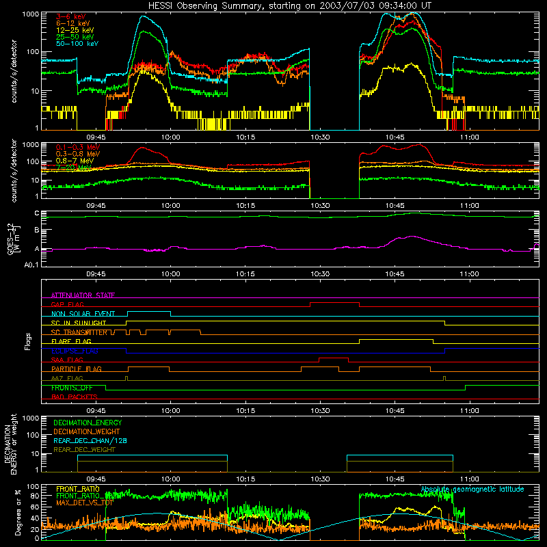Viewport: 547px width, 547px height.
Task: Select the ATTENUATOR_STATE flag label
Action: [x=83, y=295]
